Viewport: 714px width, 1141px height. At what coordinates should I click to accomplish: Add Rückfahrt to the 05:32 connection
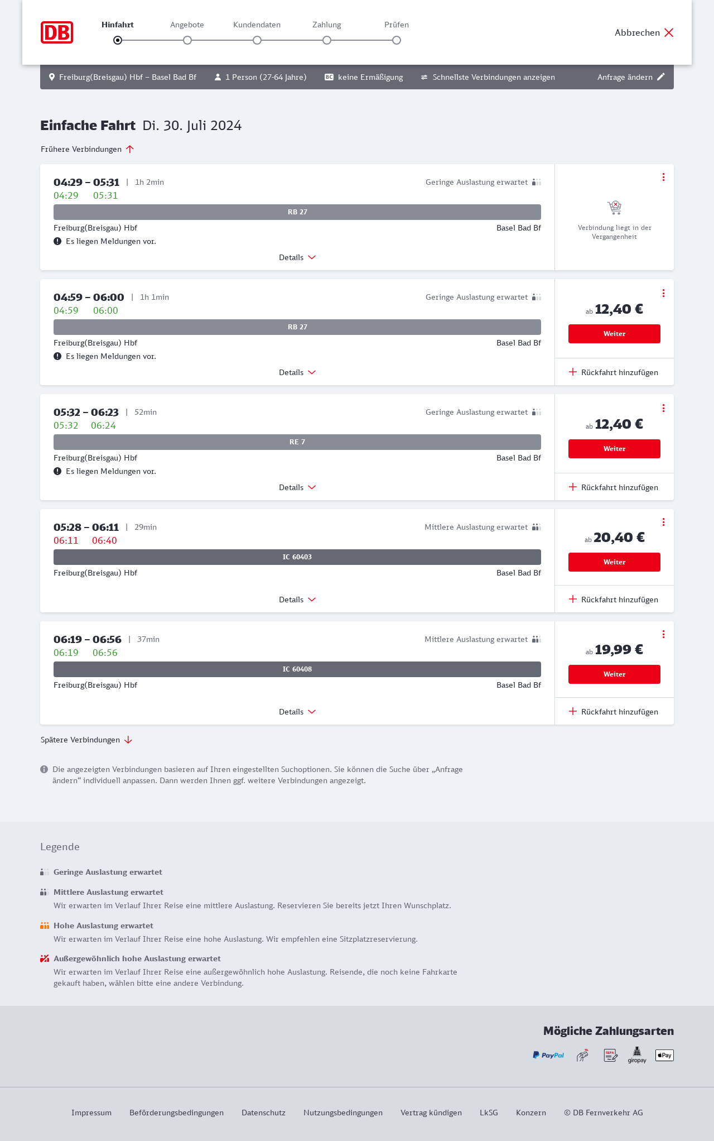[x=614, y=487]
